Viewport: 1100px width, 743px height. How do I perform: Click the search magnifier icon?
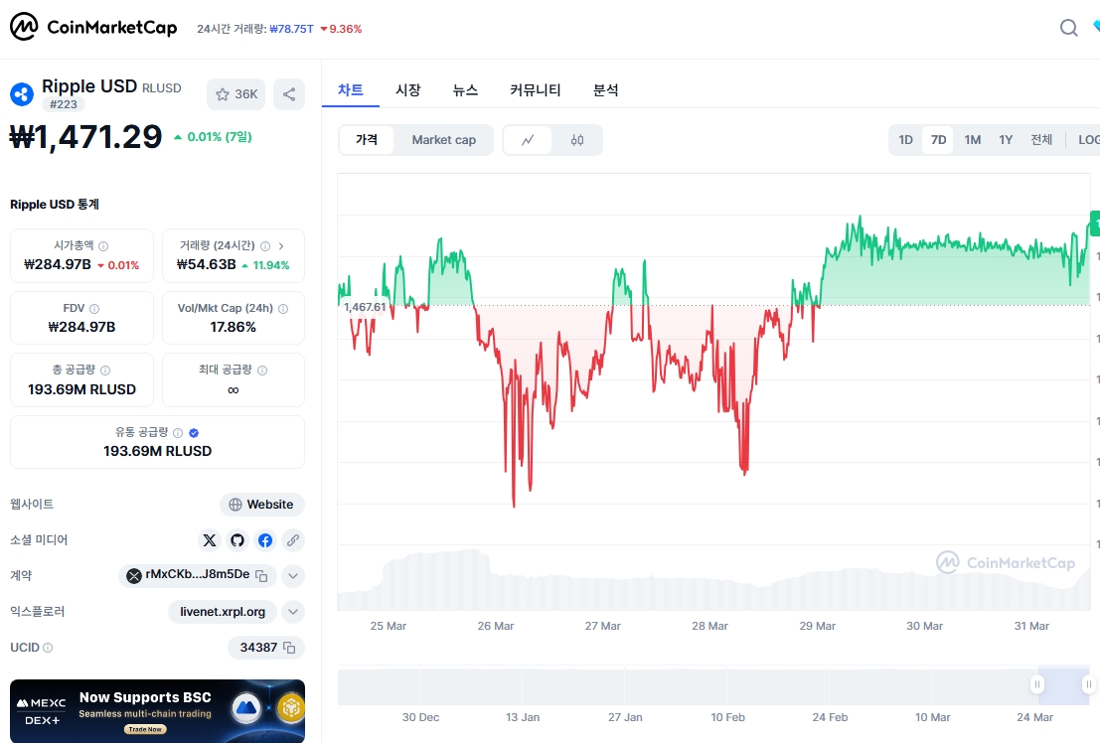(1068, 28)
